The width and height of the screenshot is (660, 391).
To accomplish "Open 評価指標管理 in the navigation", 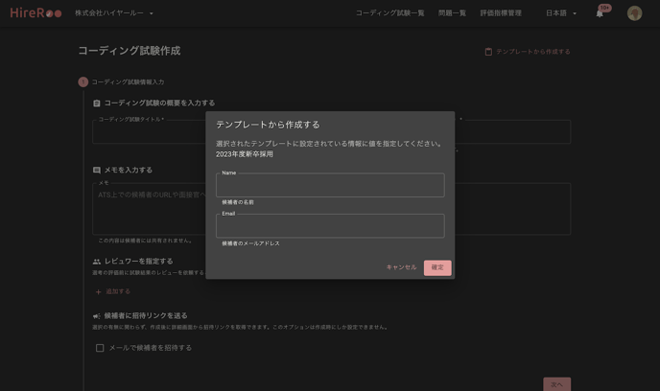I will coord(501,13).
